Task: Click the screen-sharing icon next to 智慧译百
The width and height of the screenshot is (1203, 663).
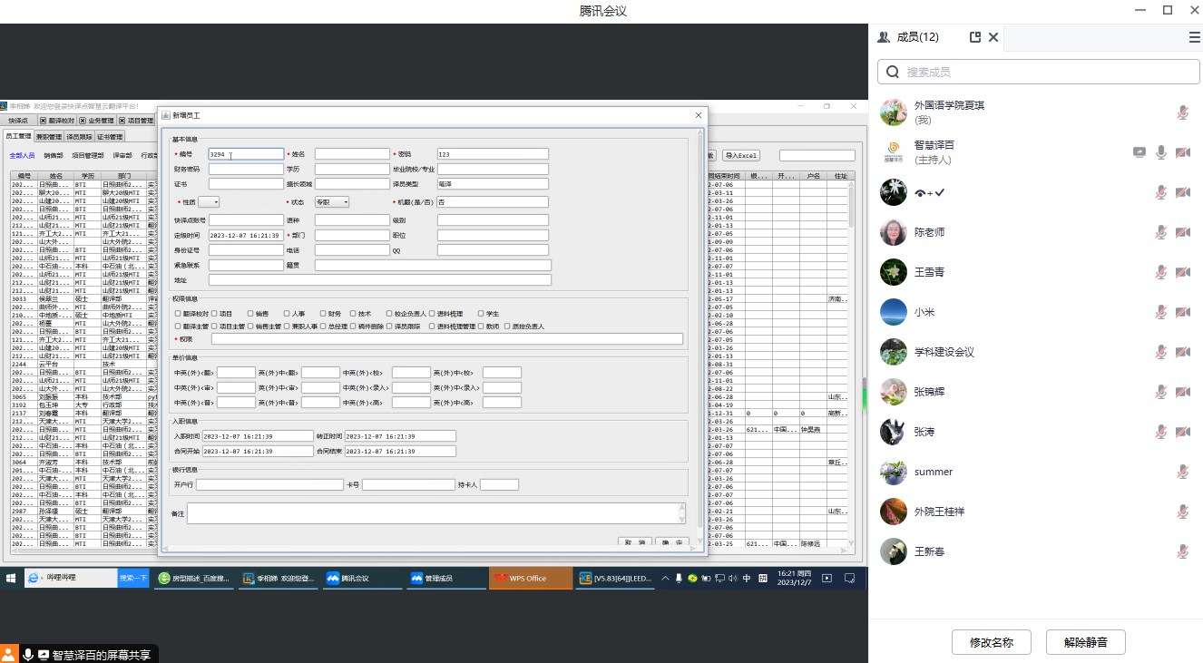Action: tap(1139, 152)
